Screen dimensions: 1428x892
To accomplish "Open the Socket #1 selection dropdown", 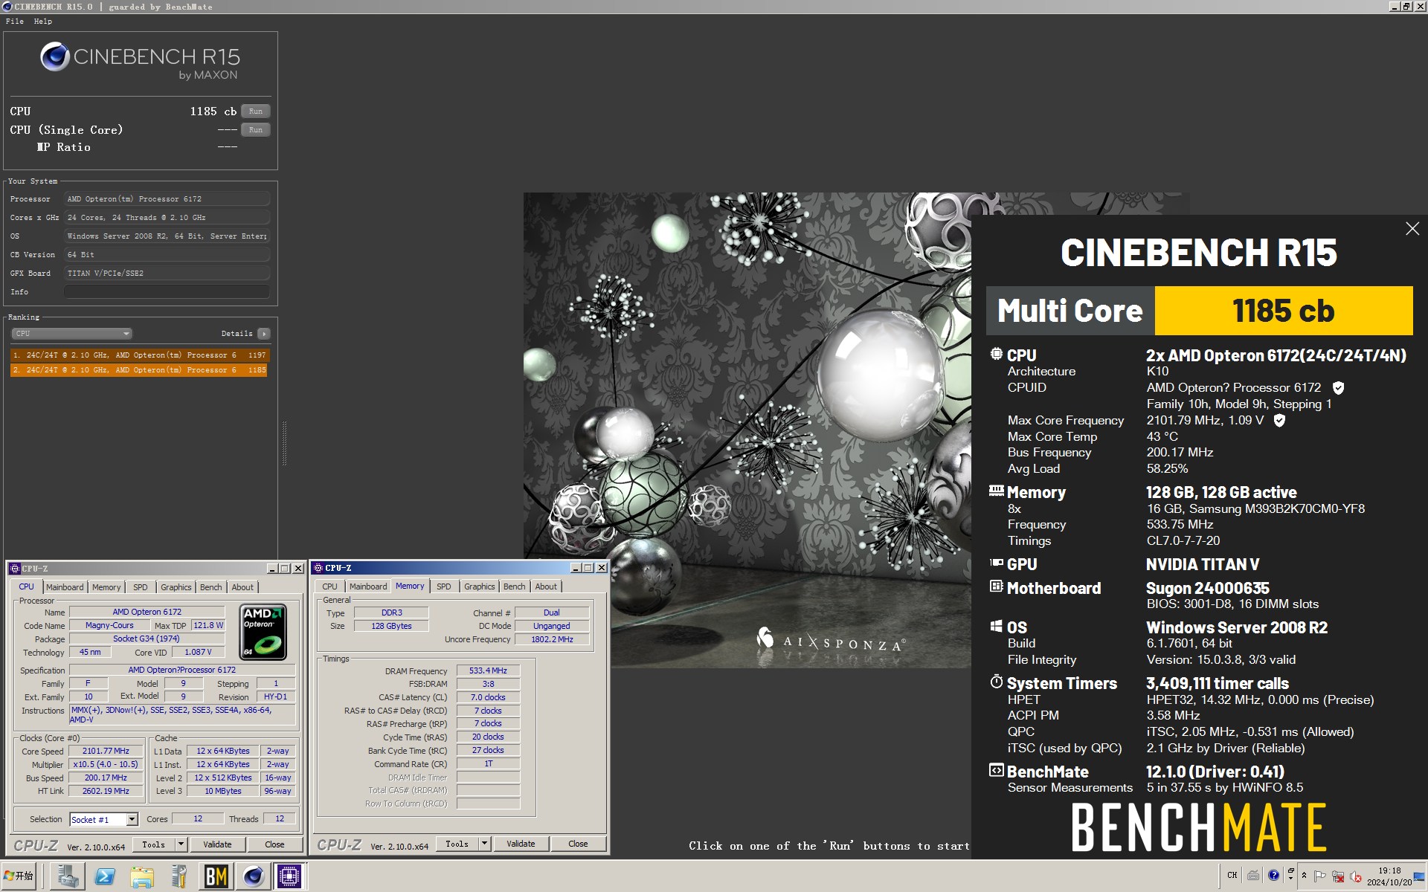I will tap(132, 820).
